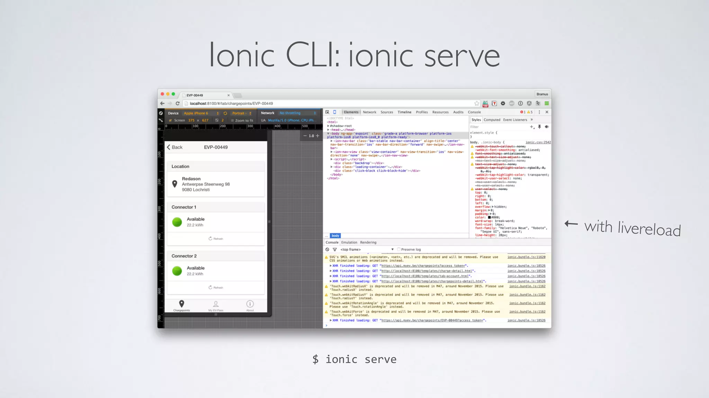Image resolution: width=709 pixels, height=398 pixels.
Task: Open console filter funnel icon
Action: point(335,249)
